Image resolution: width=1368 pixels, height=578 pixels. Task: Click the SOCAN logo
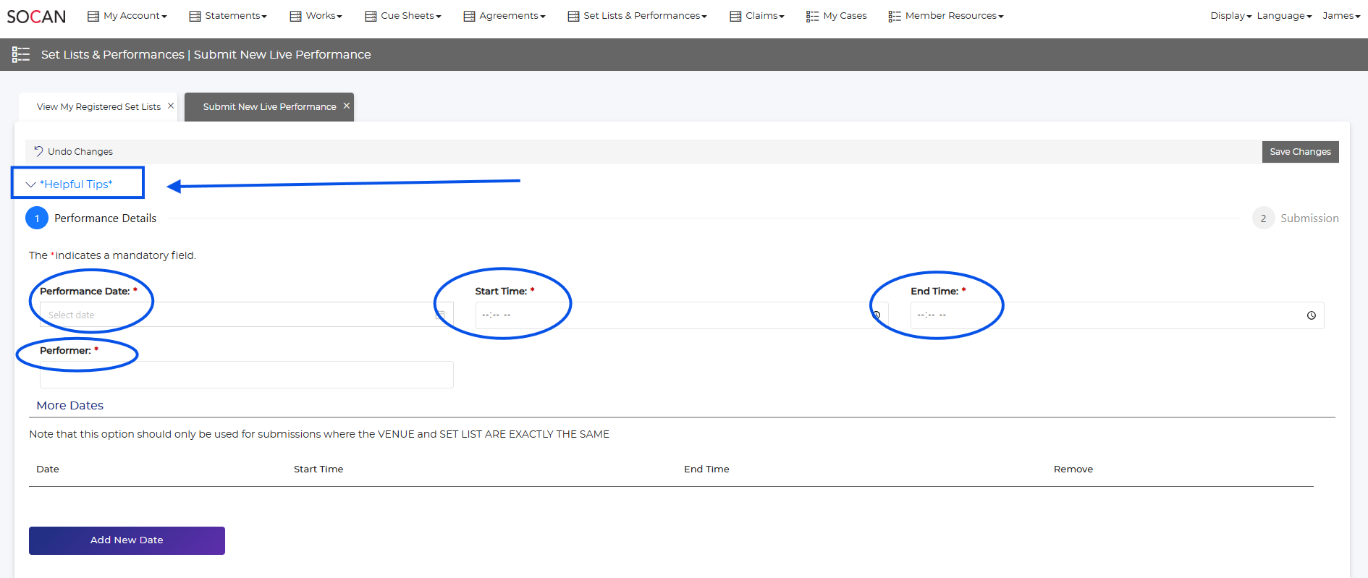pos(36,16)
